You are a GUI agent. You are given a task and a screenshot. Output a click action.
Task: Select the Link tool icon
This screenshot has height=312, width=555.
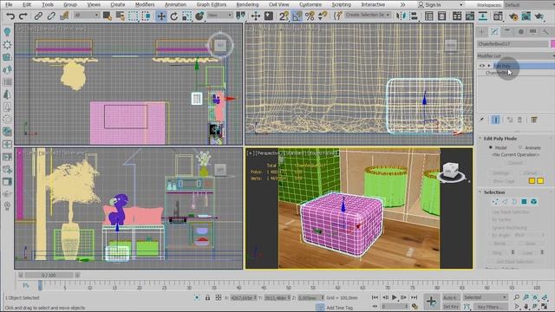point(38,16)
